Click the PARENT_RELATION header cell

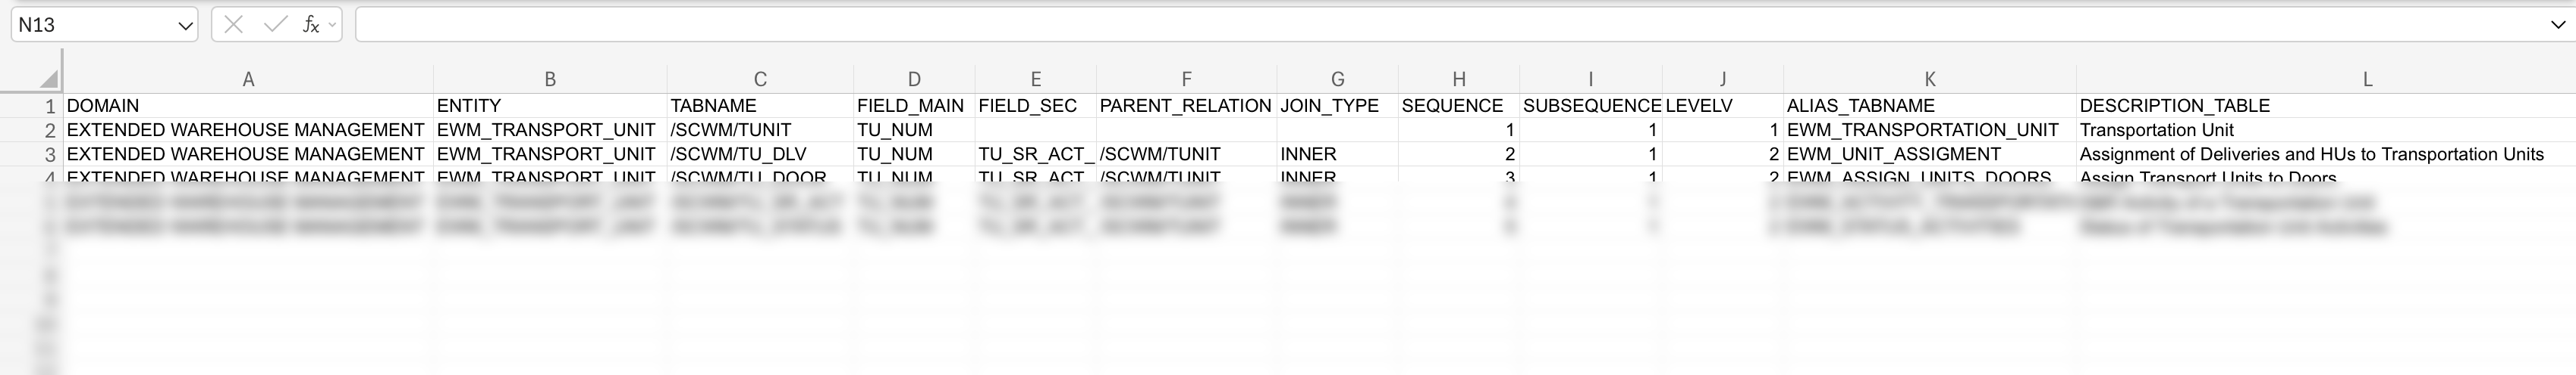(x=1185, y=106)
